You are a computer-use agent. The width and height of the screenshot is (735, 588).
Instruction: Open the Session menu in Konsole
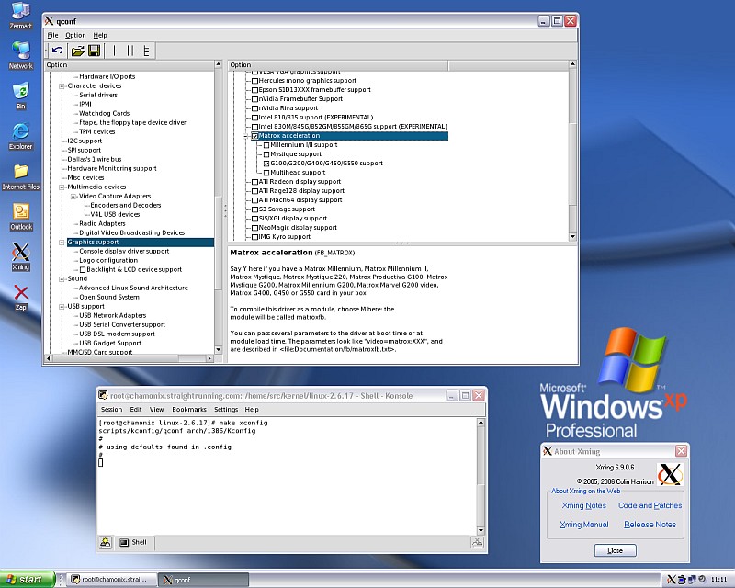(111, 410)
